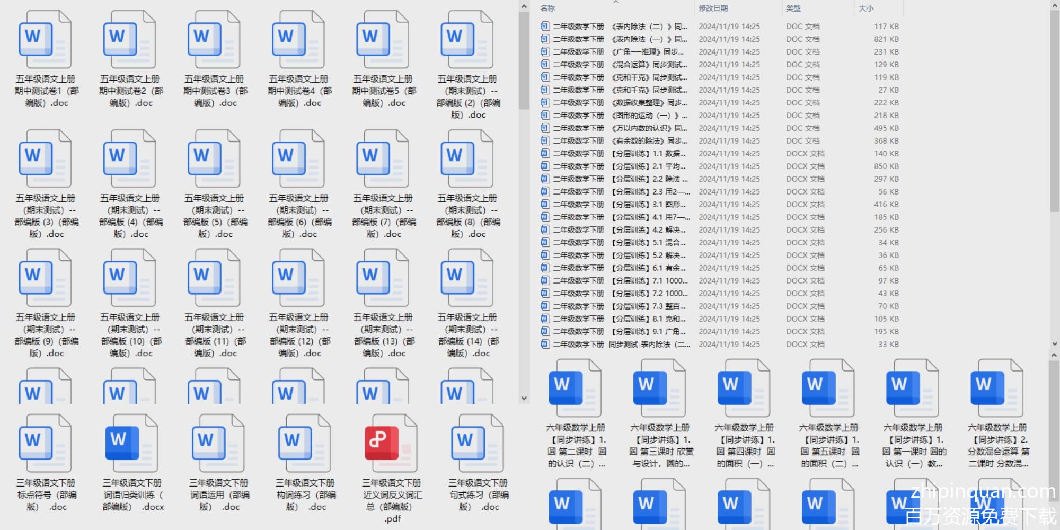This screenshot has height=530, width=1060.
Task: Select the 期末测试 部编版 (4) file icon
Action: [129, 158]
